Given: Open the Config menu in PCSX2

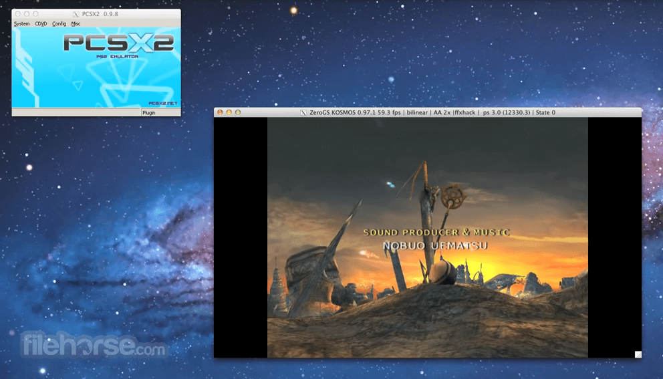Looking at the screenshot, I should pyautogui.click(x=59, y=23).
